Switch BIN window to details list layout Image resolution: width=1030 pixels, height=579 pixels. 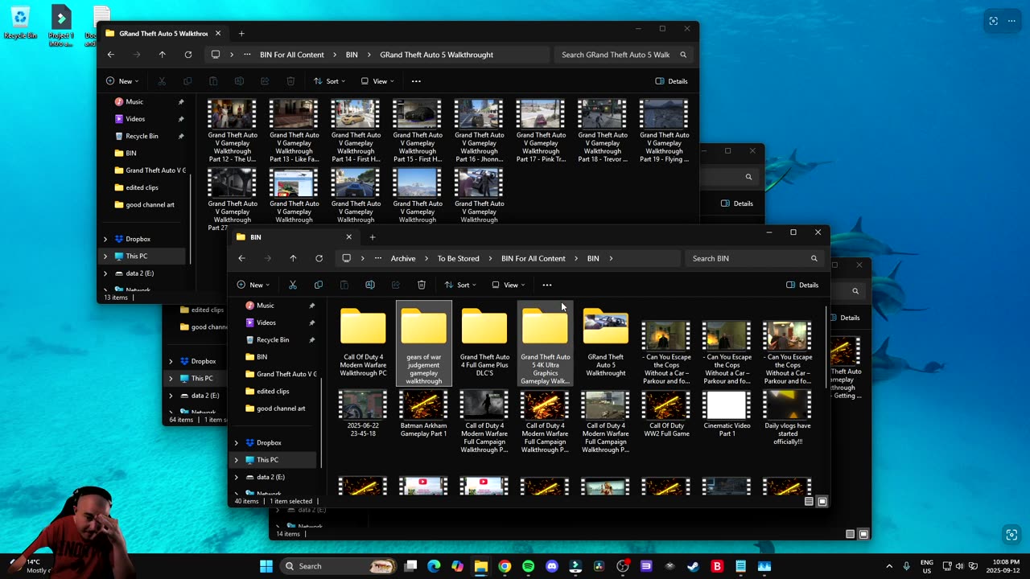809,501
